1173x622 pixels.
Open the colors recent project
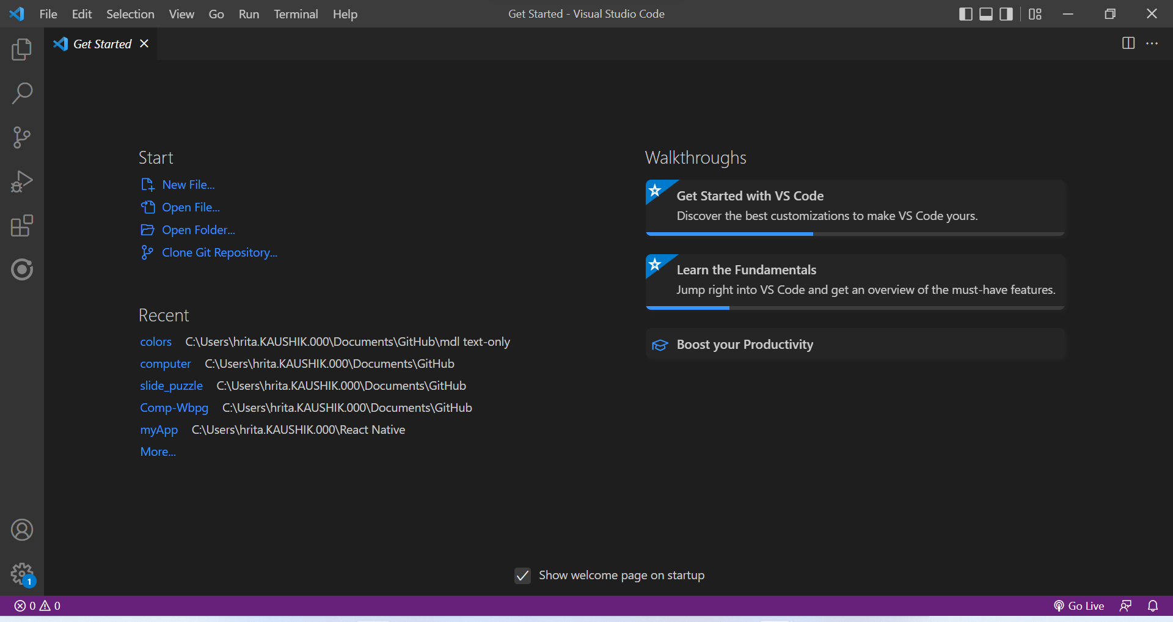[x=156, y=342]
